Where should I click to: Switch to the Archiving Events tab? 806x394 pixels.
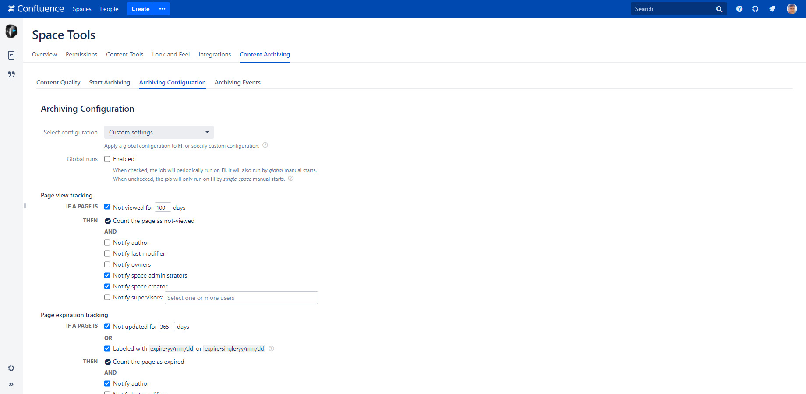[237, 82]
